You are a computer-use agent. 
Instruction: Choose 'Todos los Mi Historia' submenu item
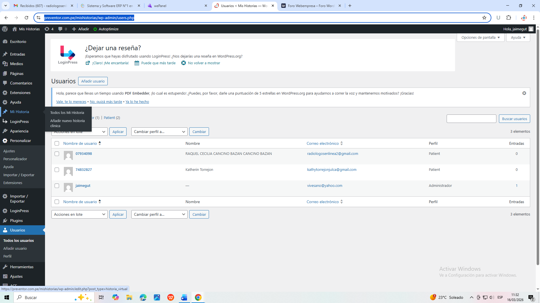pyautogui.click(x=67, y=113)
